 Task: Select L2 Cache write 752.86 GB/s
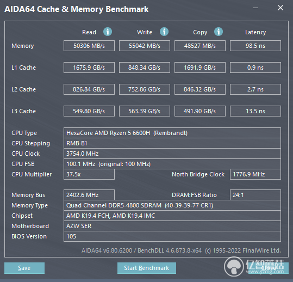(x=145, y=89)
